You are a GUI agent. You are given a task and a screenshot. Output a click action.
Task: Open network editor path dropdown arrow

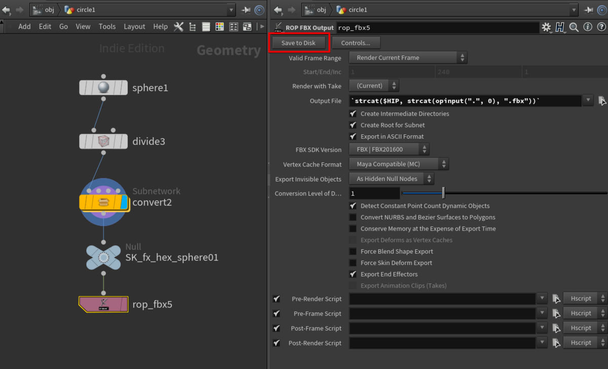(231, 10)
